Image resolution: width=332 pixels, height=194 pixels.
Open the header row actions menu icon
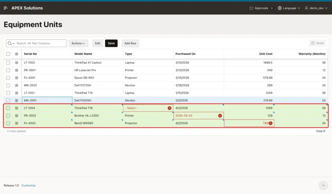click(17, 54)
